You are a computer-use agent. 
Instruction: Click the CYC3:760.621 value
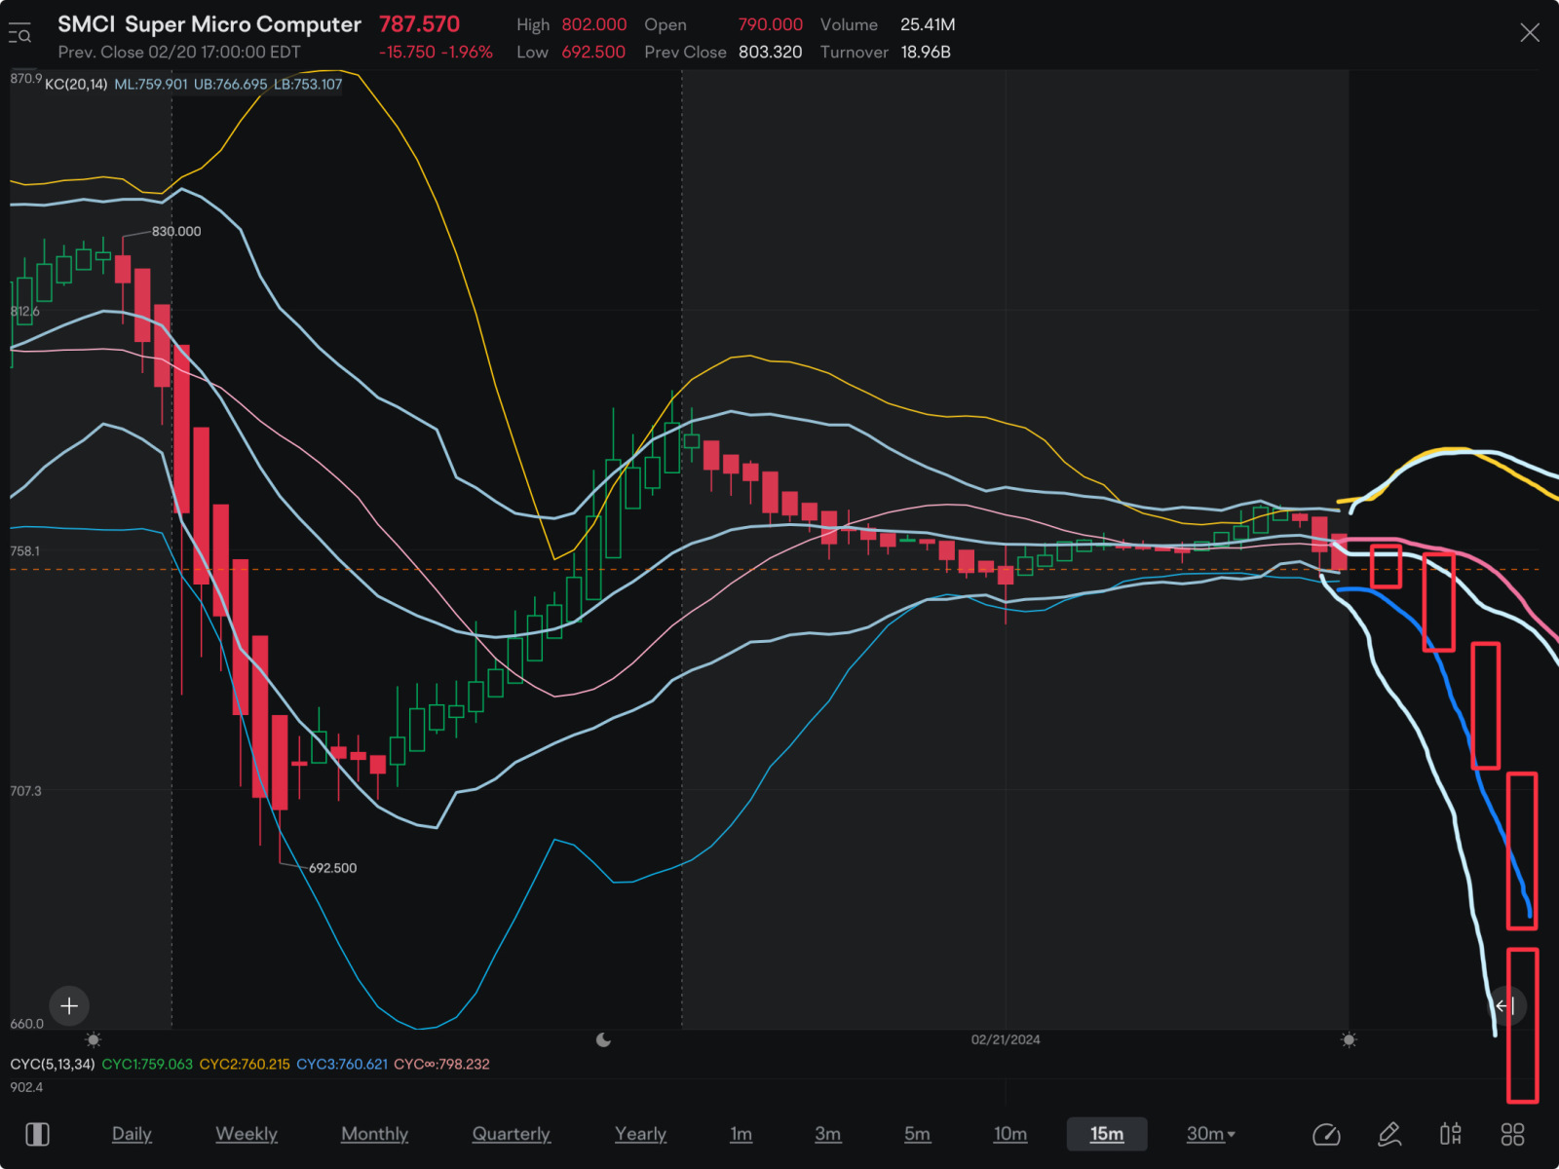point(342,1064)
